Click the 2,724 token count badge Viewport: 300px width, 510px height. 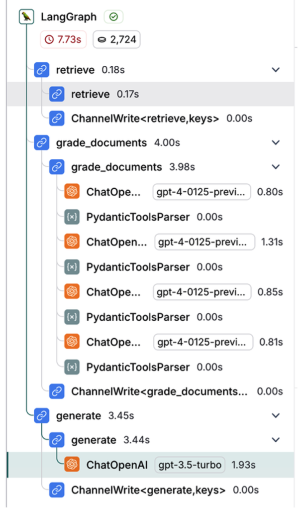[x=116, y=40]
